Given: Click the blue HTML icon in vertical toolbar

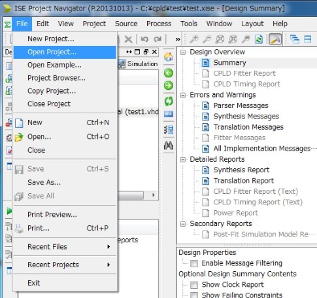Looking at the screenshot, I should (x=169, y=114).
